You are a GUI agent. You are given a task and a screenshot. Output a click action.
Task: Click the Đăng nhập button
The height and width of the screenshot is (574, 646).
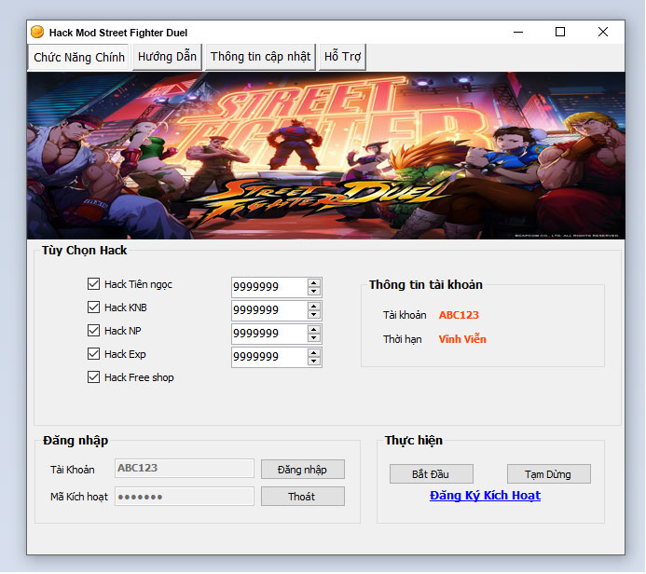[302, 470]
